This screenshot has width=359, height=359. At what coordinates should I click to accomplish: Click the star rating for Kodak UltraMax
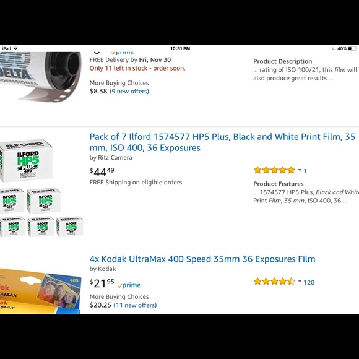[x=274, y=282]
